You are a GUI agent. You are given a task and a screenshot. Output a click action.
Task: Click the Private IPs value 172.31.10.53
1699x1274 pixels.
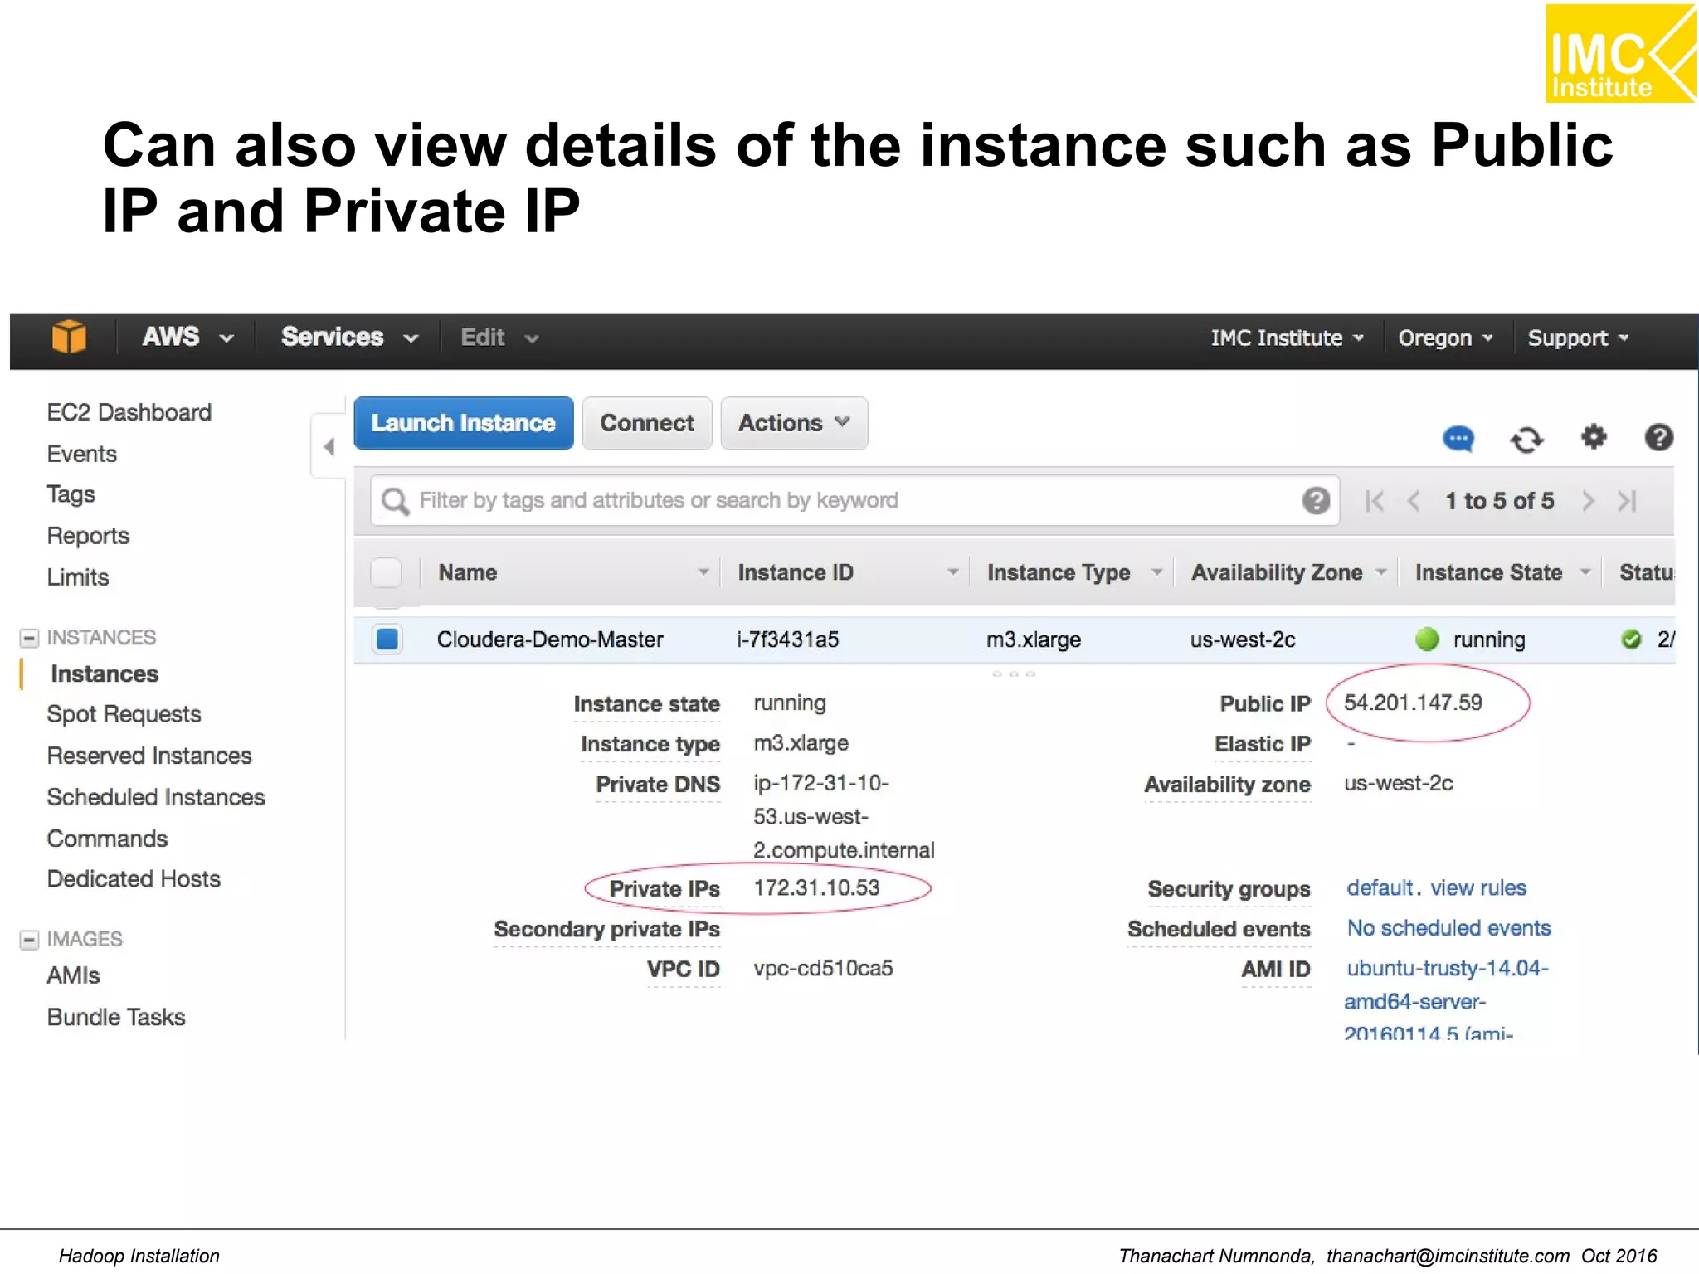click(816, 887)
